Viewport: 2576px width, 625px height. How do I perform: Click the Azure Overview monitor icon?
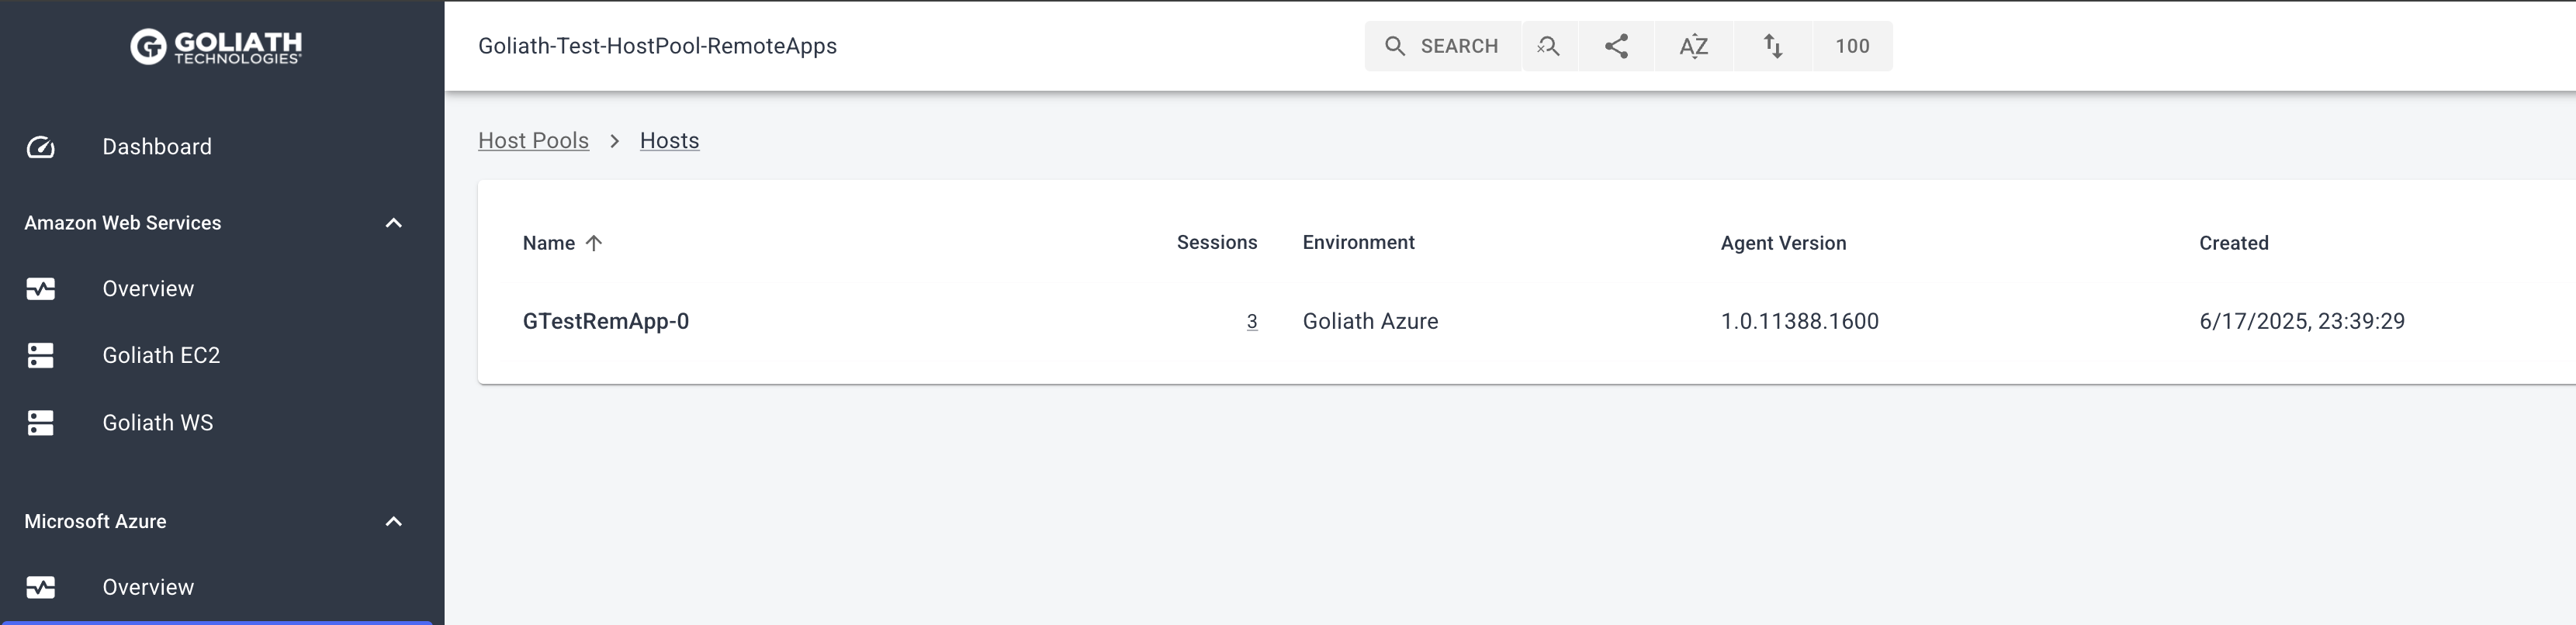tap(41, 587)
